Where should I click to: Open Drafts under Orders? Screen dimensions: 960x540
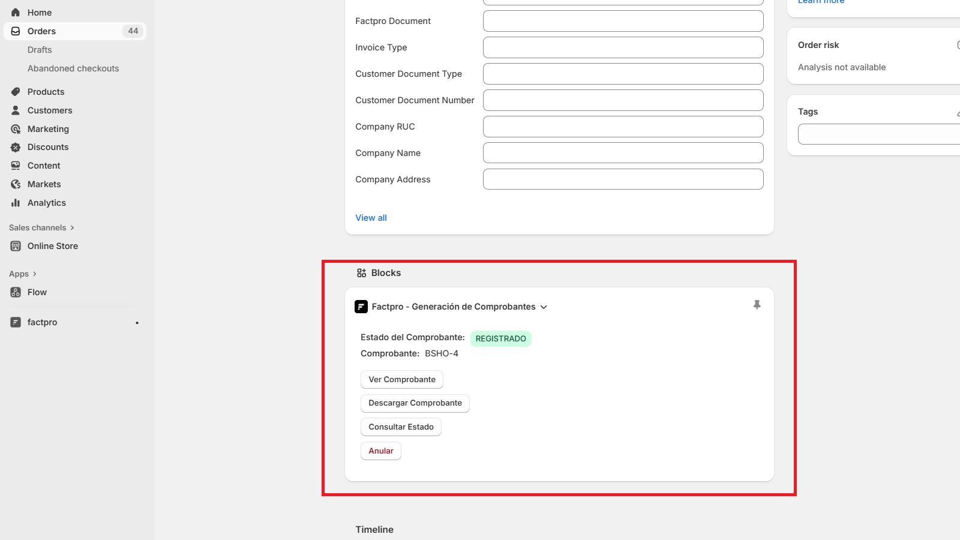point(40,49)
